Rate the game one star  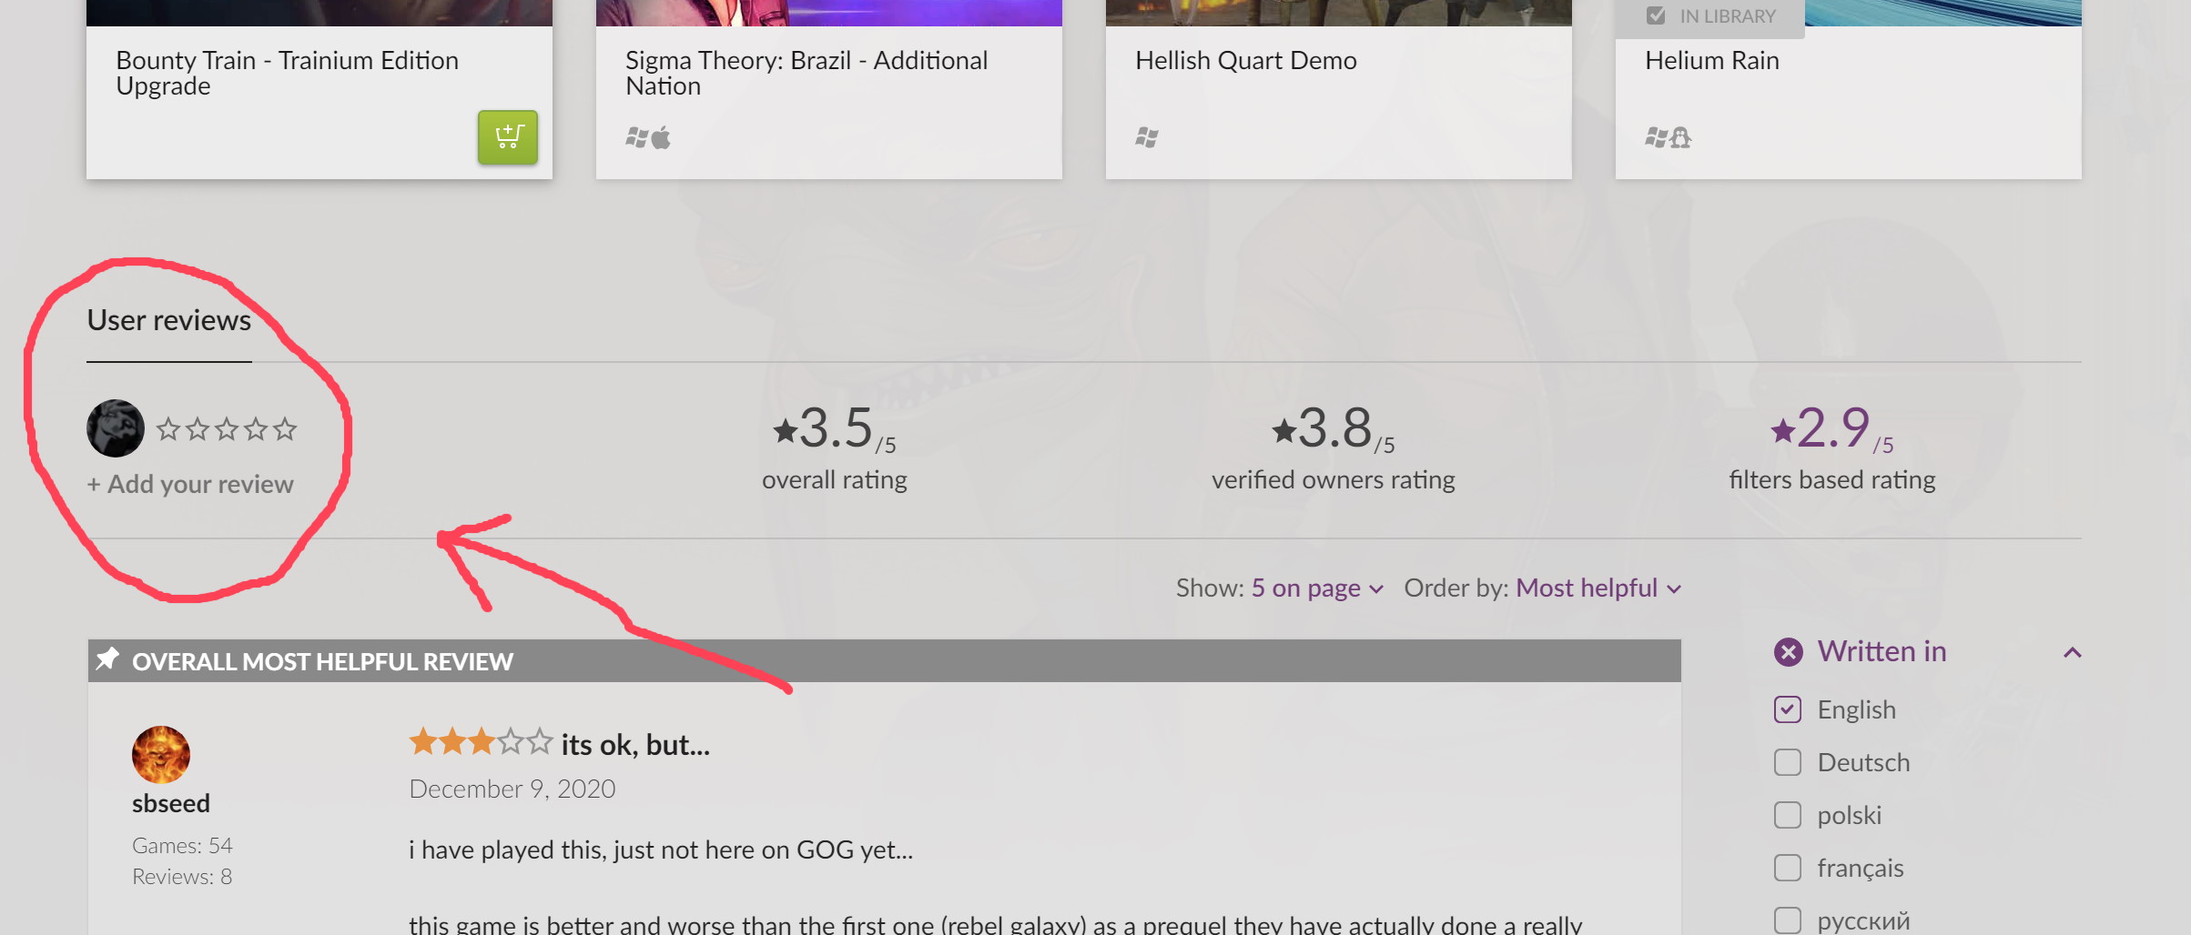(x=168, y=428)
